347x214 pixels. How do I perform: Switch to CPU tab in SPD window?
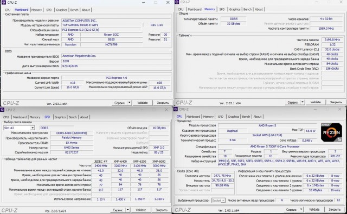[x=6, y=117]
